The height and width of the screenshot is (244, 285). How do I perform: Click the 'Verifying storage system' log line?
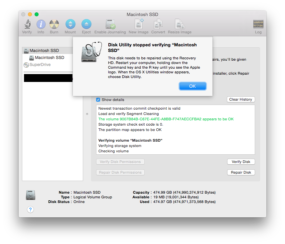(x=120, y=146)
